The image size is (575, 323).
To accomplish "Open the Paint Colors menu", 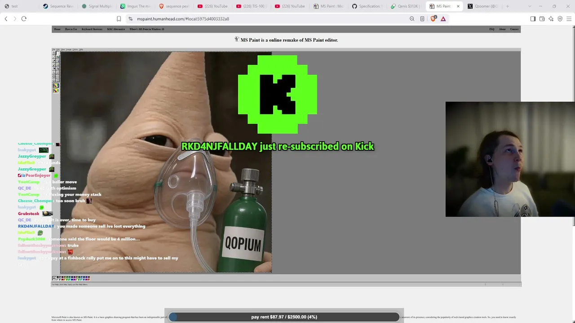I will [x=75, y=49].
